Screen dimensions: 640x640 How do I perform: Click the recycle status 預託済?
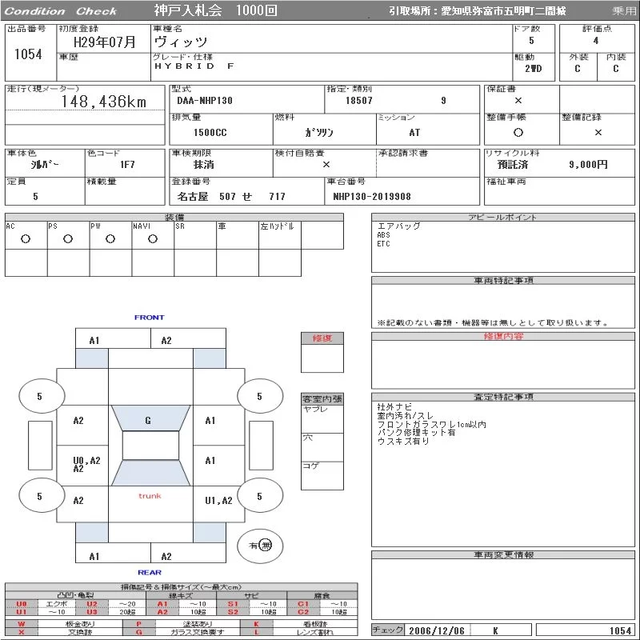[x=513, y=165]
